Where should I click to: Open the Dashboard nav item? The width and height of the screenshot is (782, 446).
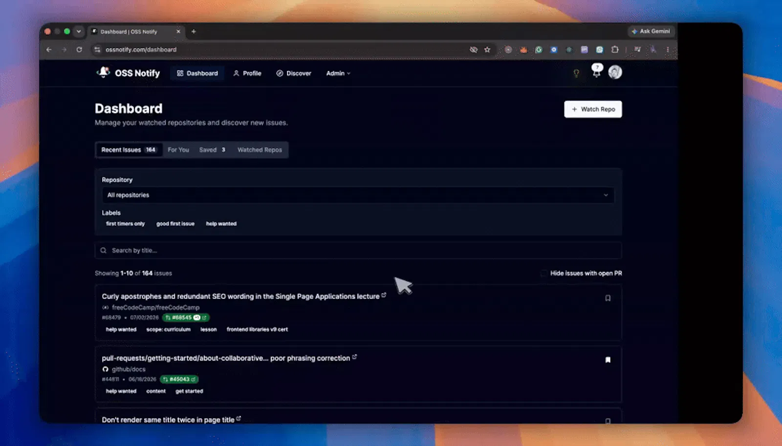point(197,73)
